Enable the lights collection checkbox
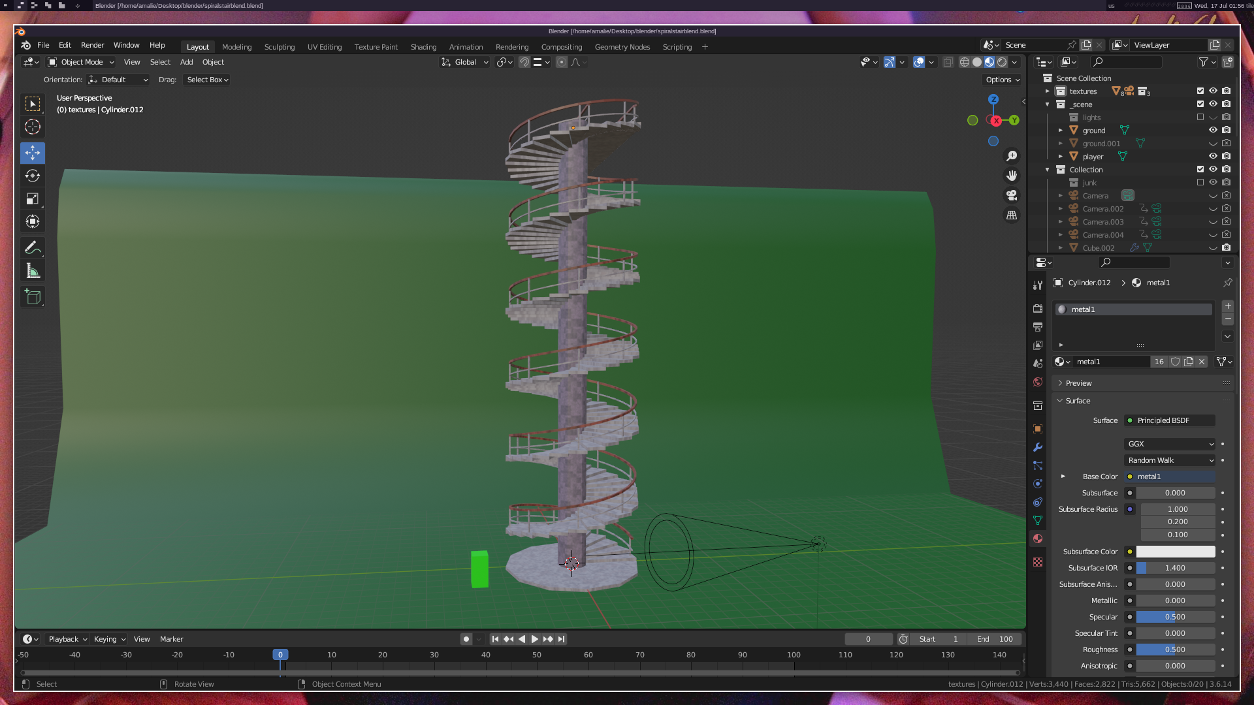Viewport: 1254px width, 705px height. (1200, 117)
